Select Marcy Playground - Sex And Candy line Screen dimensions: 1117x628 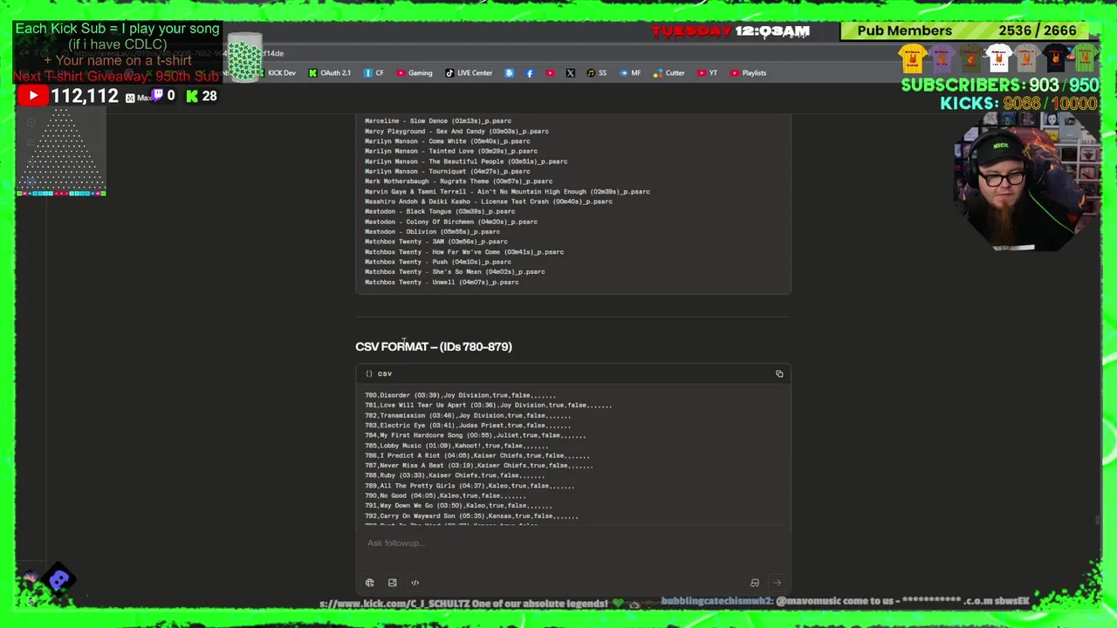tap(456, 132)
